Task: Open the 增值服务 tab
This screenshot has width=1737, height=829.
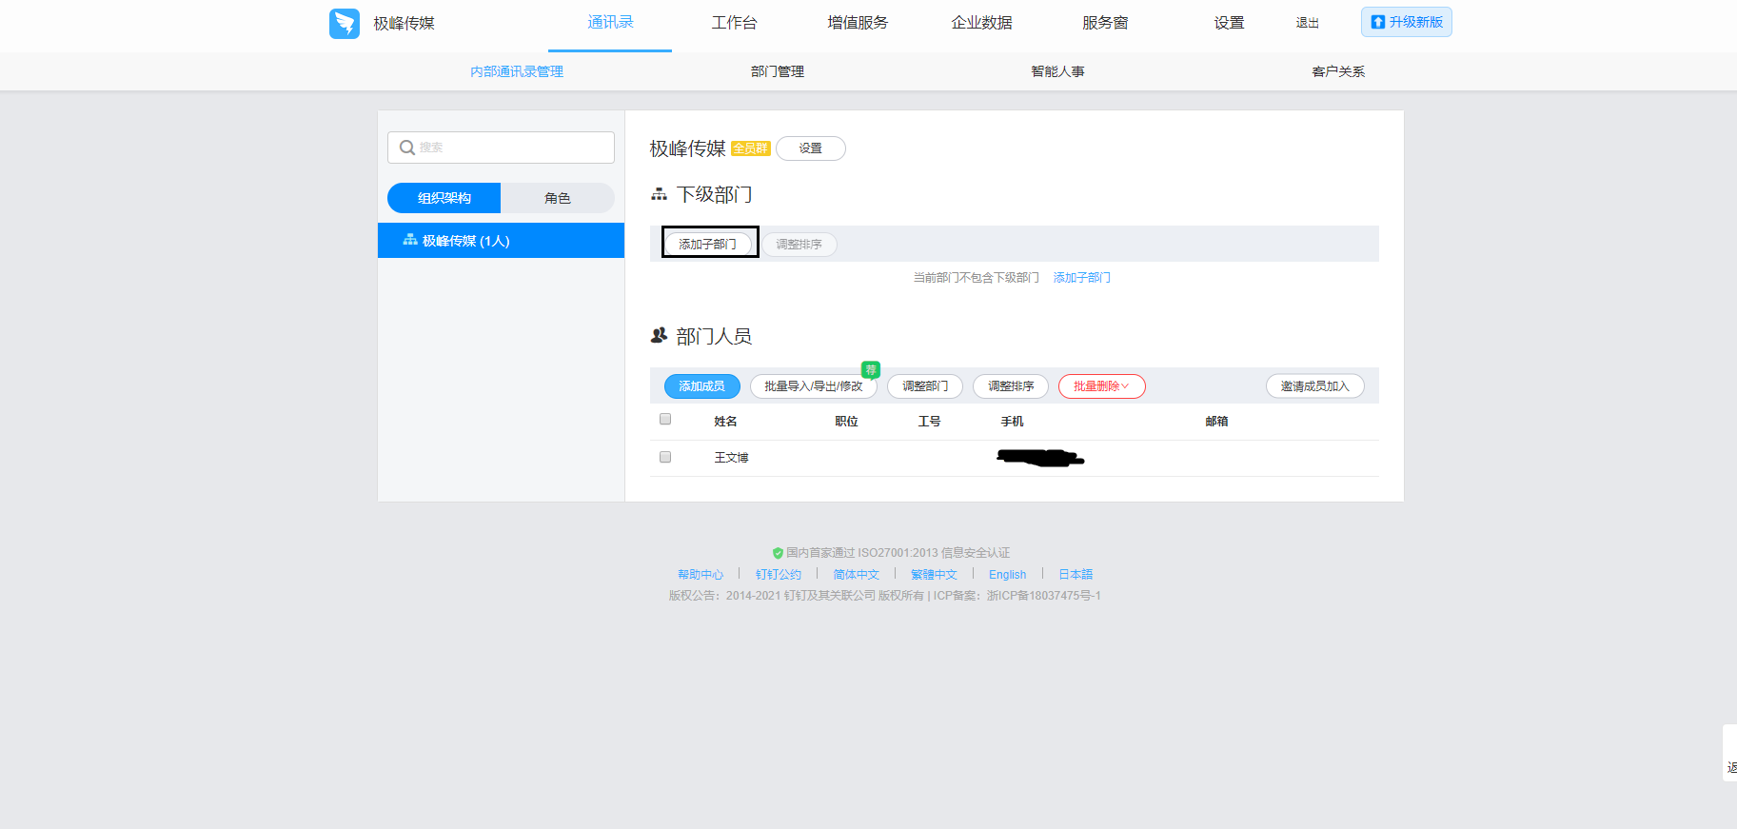Action: point(858,22)
